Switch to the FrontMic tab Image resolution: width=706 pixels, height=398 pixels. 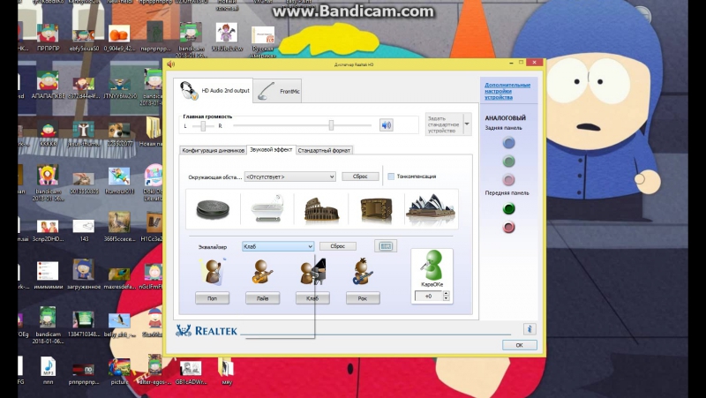(x=278, y=91)
